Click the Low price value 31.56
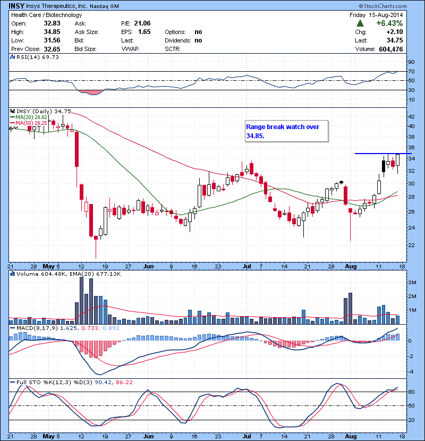The image size is (425, 441). [x=52, y=40]
